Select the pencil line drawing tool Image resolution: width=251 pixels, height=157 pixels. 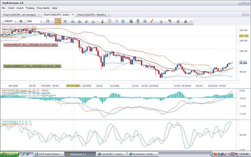[x=151, y=21]
